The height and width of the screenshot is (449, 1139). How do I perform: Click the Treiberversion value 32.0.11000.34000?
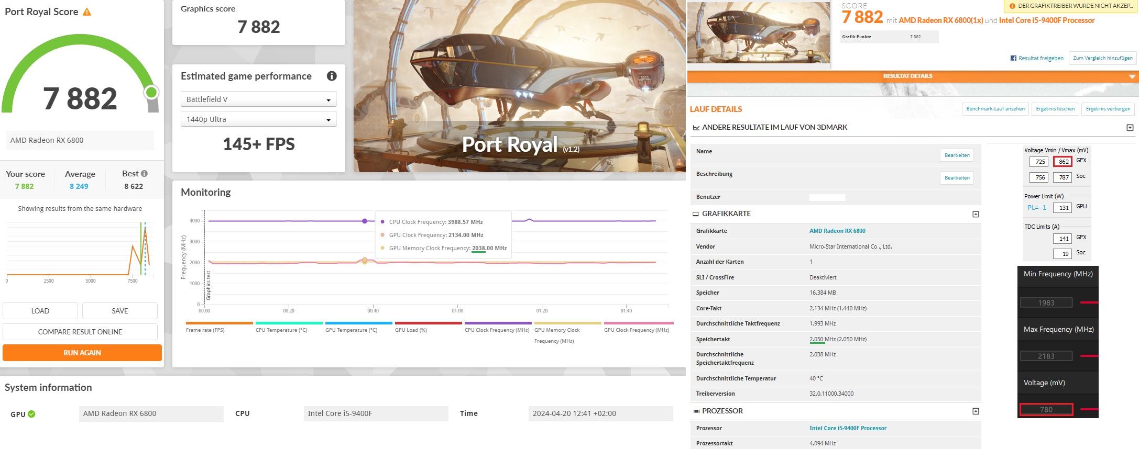831,394
